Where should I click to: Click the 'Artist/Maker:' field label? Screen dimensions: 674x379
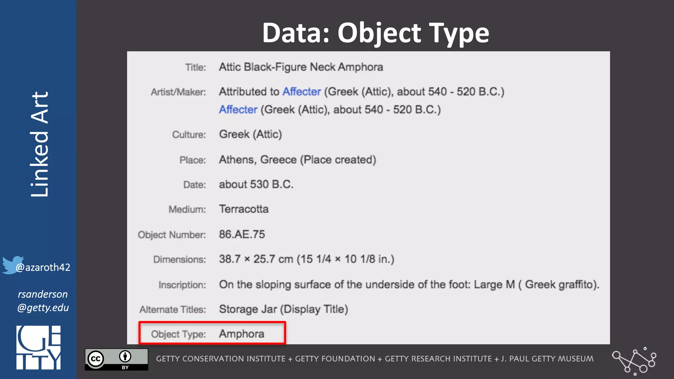tap(178, 92)
